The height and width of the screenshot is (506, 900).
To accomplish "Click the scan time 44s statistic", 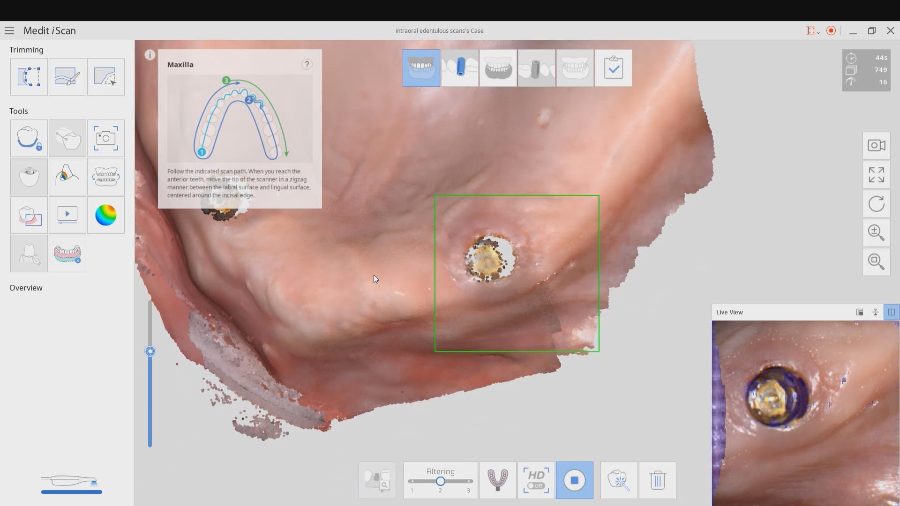I will (881, 58).
